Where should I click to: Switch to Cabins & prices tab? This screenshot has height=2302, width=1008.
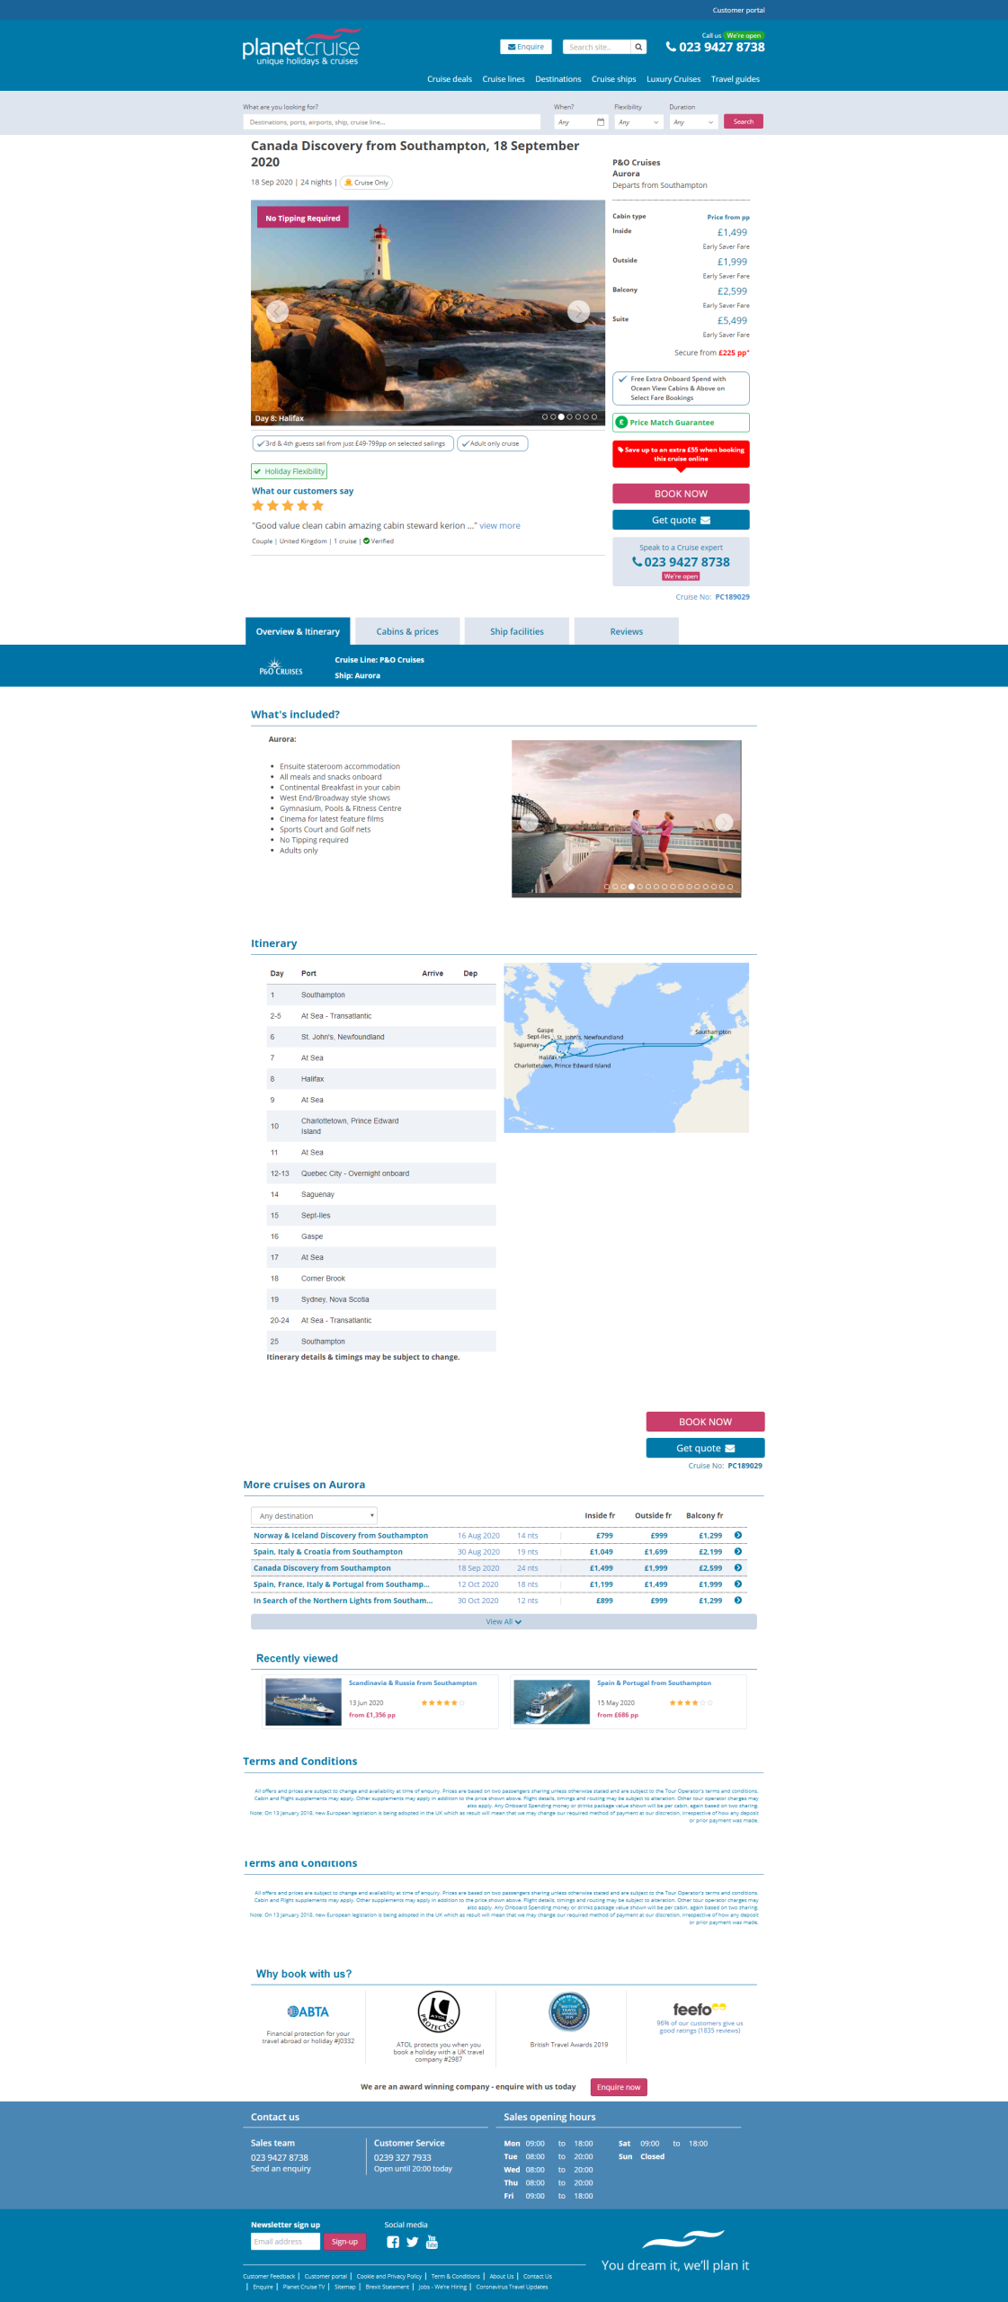[x=407, y=631]
